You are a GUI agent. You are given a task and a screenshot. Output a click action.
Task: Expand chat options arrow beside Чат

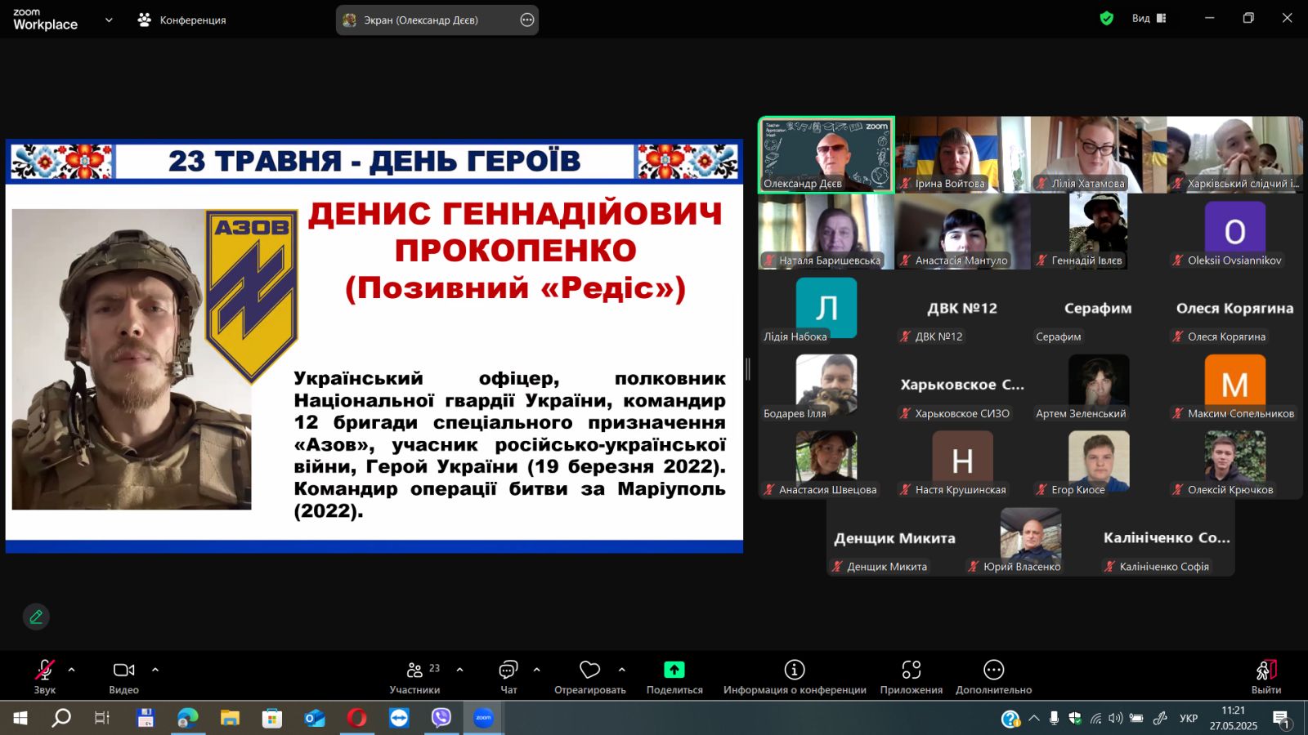click(536, 670)
